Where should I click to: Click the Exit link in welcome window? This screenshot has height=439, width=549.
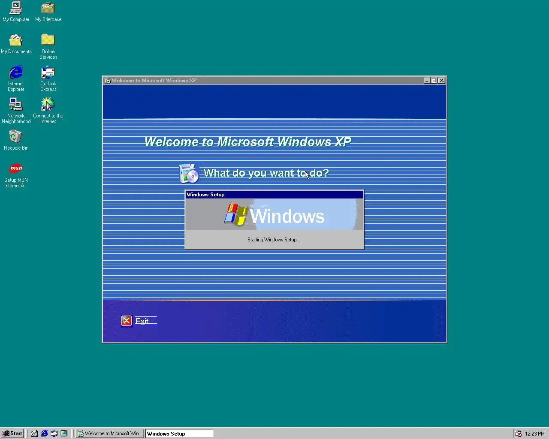tap(142, 321)
